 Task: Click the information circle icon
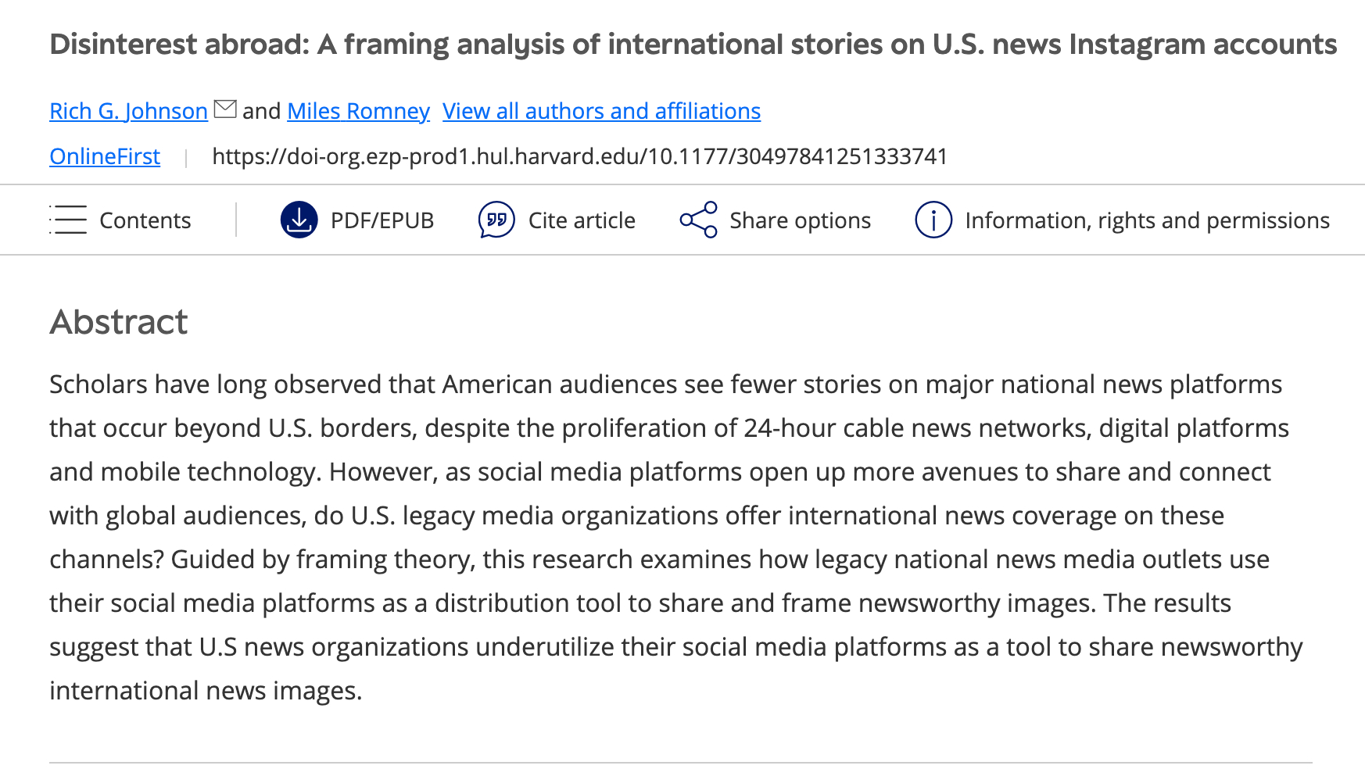pyautogui.click(x=933, y=220)
